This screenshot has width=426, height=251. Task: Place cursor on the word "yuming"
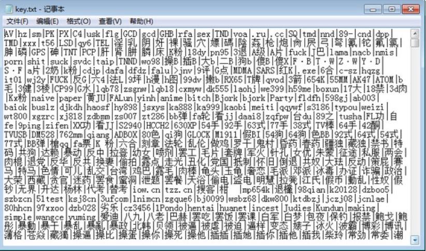coord(82,217)
